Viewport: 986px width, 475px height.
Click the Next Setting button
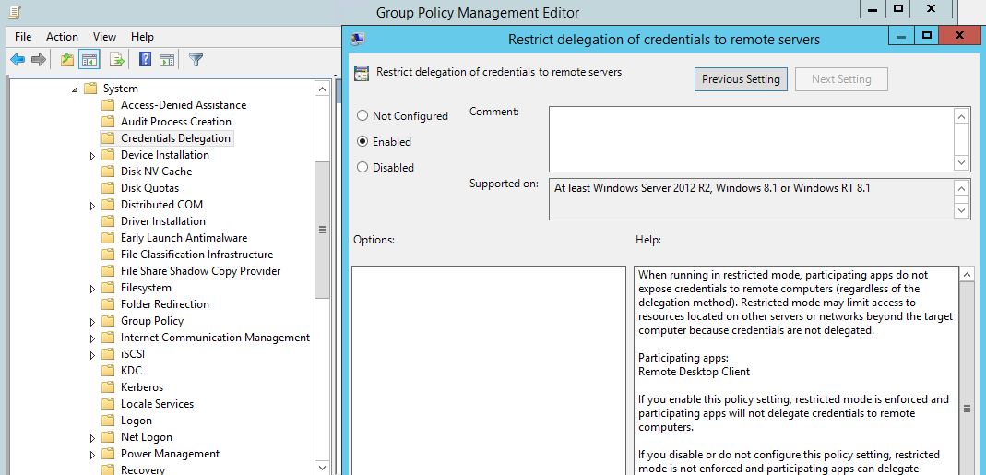(841, 79)
